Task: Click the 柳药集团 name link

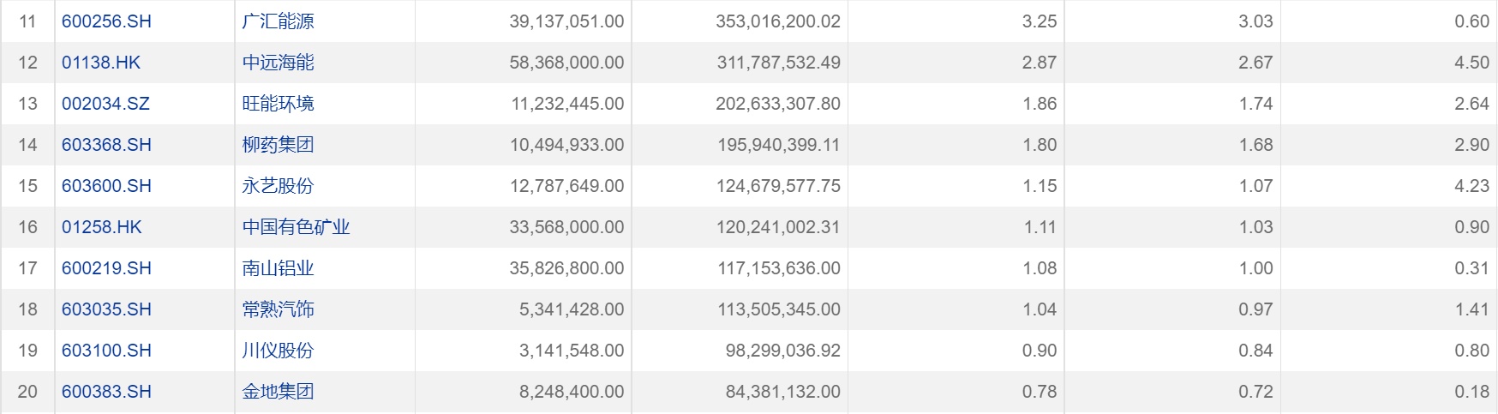Action: [x=278, y=145]
